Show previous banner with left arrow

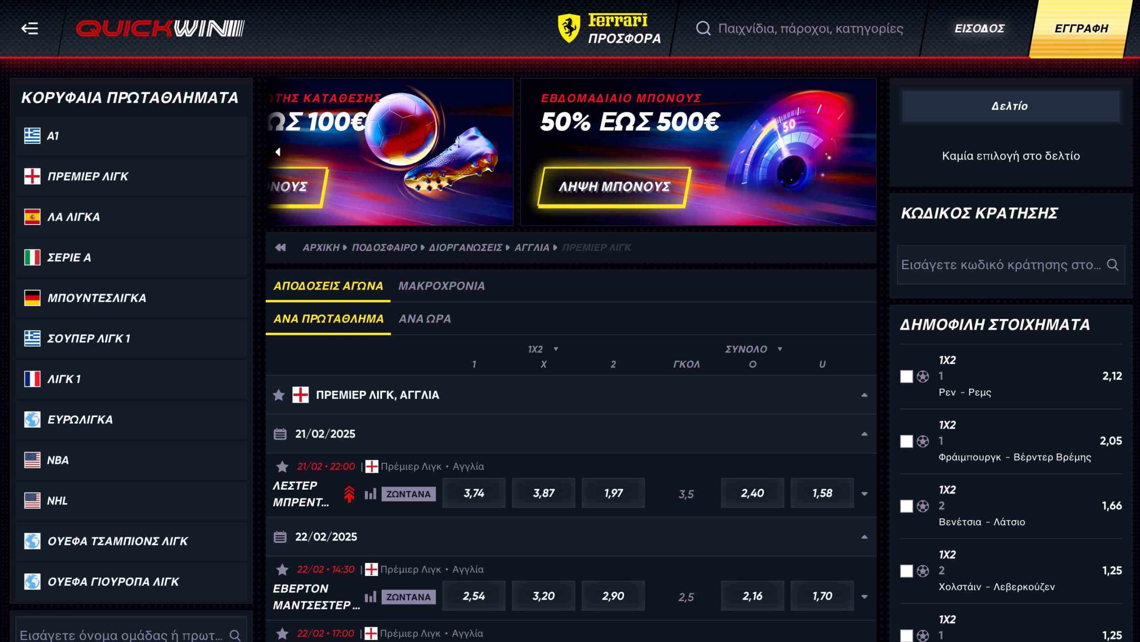point(278,152)
